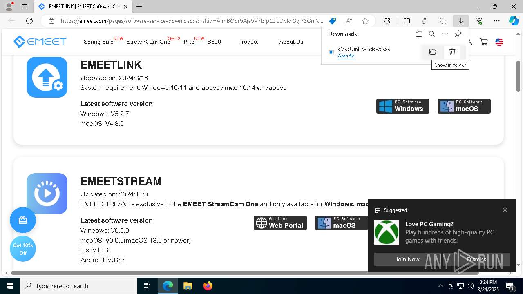This screenshot has height=294, width=523.
Task: Open the notification center icon
Action: tap(510, 286)
